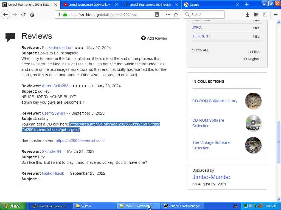The image size is (281, 210).
Task: Open the Library bookshelf icon
Action: (x=256, y=15)
